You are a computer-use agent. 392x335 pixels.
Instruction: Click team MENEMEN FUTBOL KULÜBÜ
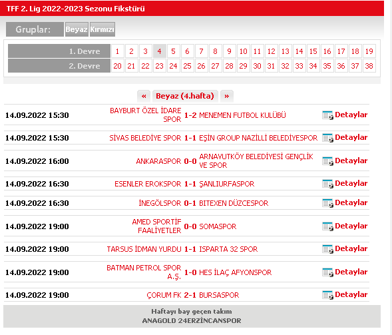(242, 115)
